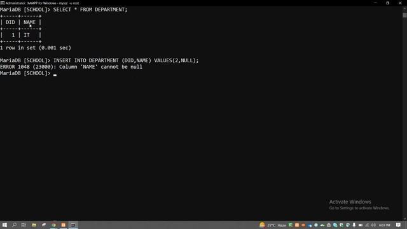This screenshot has height=229, width=407.
Task: Click the INSERT INTO DEPARTMENT statement
Action: coord(126,60)
